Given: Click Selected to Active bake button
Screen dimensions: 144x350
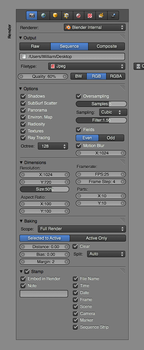Looking at the screenshot, I should [x=45, y=238].
